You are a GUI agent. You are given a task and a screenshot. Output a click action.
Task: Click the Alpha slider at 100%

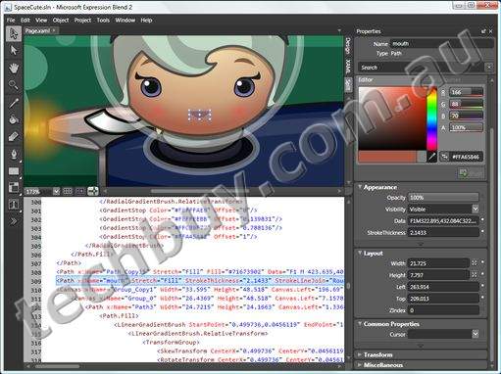[466, 127]
